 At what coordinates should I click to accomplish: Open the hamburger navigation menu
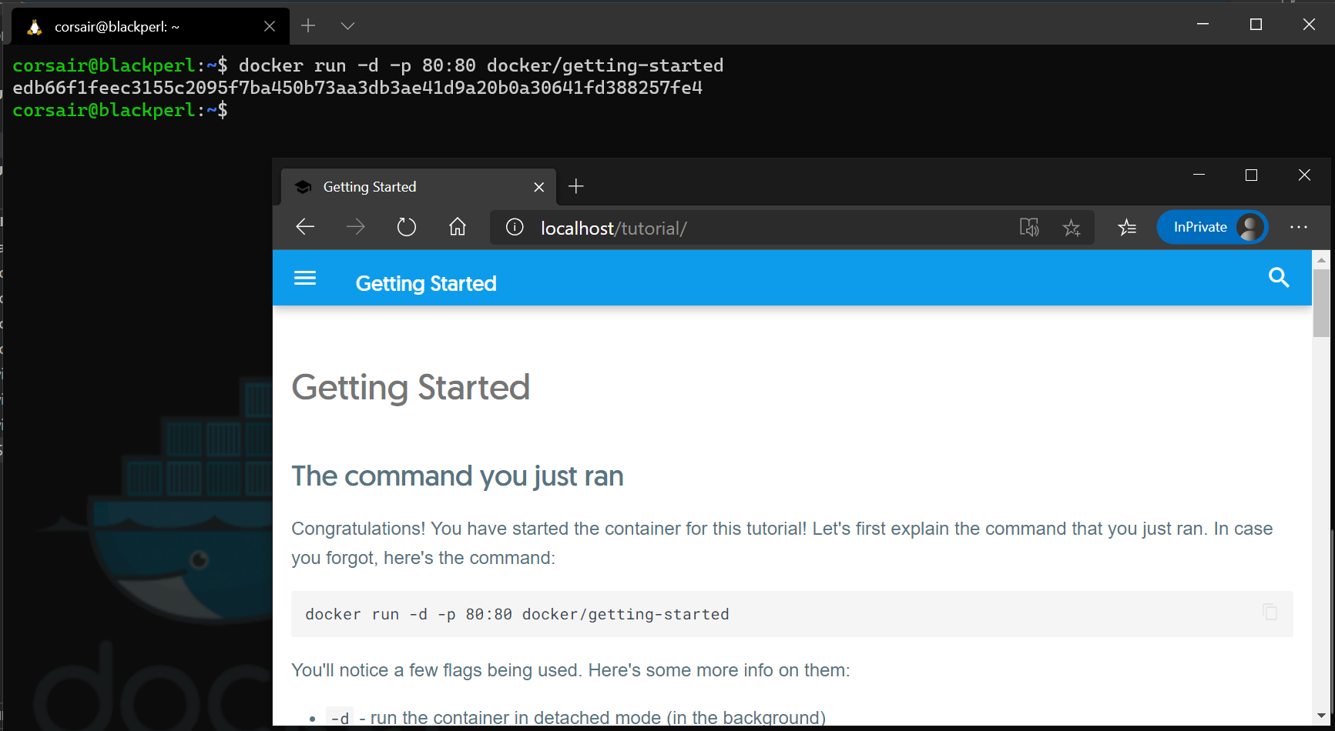point(305,278)
